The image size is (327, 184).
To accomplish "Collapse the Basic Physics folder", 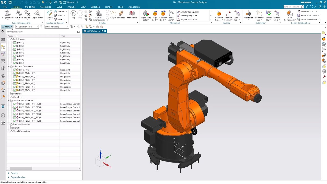I will tap(8, 39).
